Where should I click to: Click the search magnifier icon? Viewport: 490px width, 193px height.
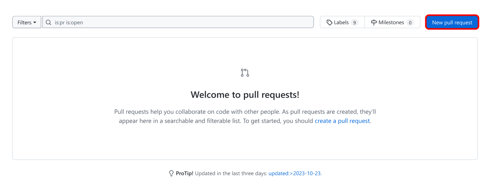click(49, 22)
